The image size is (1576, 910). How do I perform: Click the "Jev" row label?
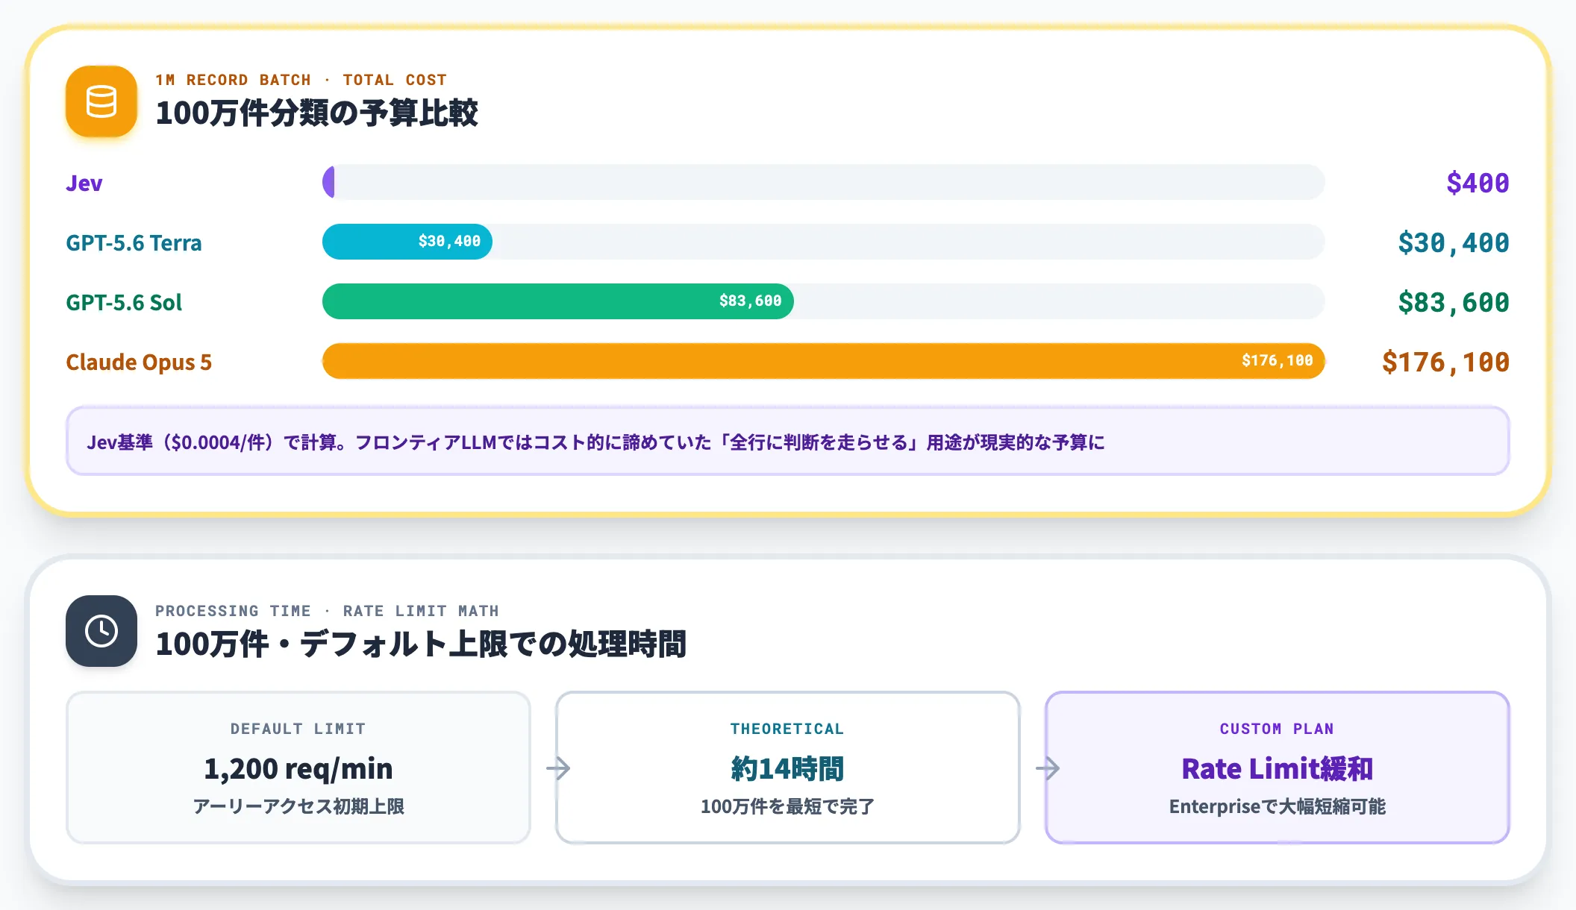(84, 183)
